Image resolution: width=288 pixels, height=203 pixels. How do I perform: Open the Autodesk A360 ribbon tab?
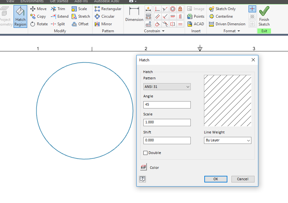[106, 1]
